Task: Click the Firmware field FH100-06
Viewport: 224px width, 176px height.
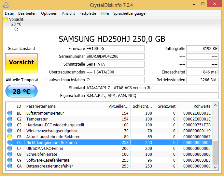Action: pyautogui.click(x=115, y=49)
